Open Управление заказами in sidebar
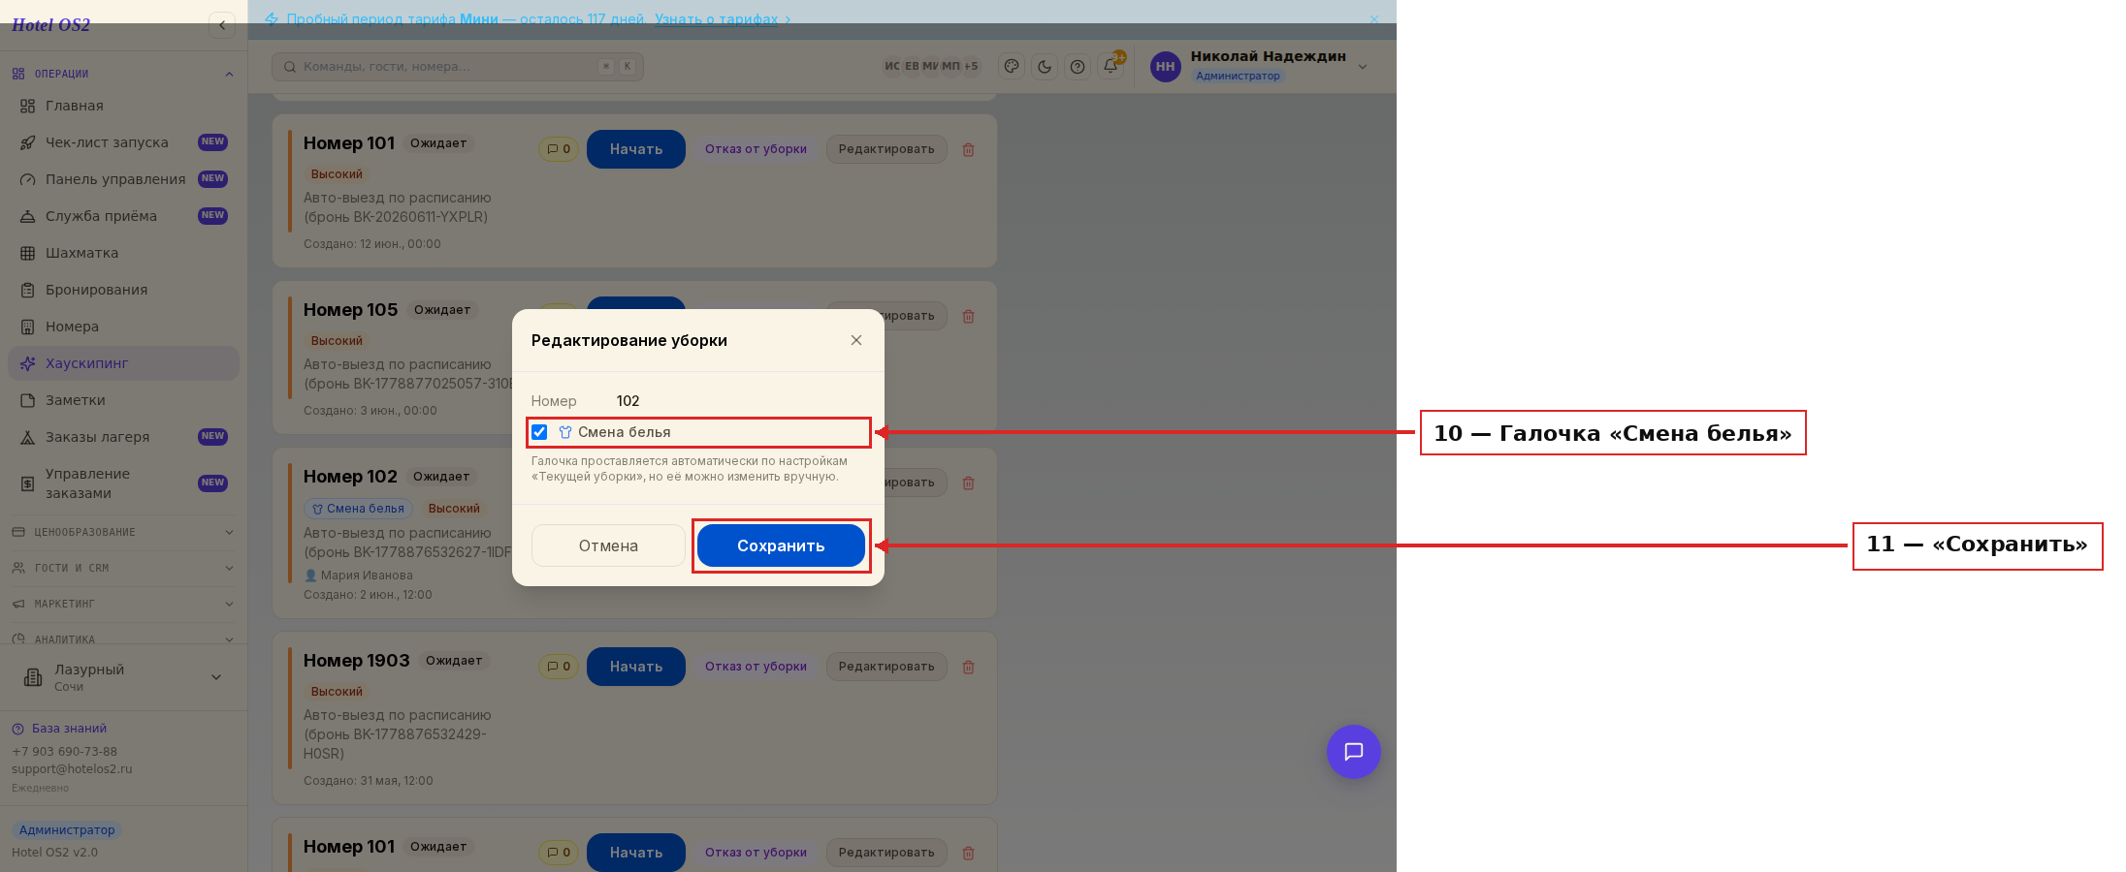 pyautogui.click(x=123, y=483)
